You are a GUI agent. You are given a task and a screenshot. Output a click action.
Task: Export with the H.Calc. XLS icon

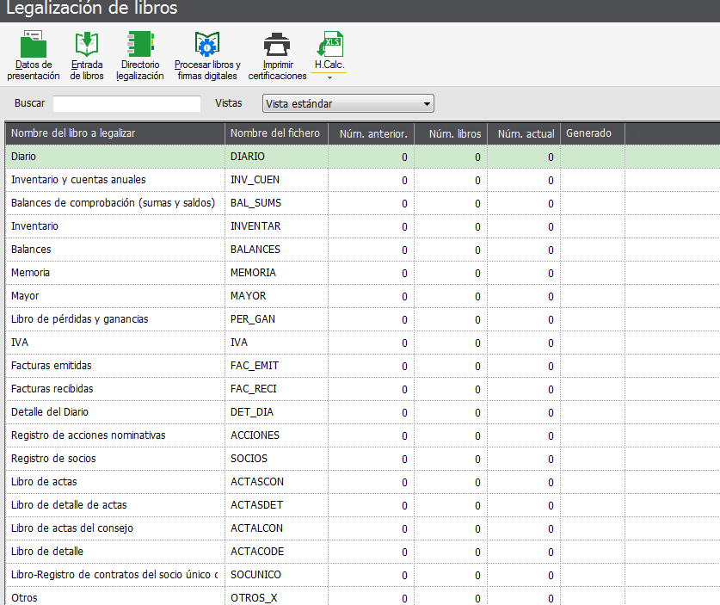pyautogui.click(x=329, y=44)
